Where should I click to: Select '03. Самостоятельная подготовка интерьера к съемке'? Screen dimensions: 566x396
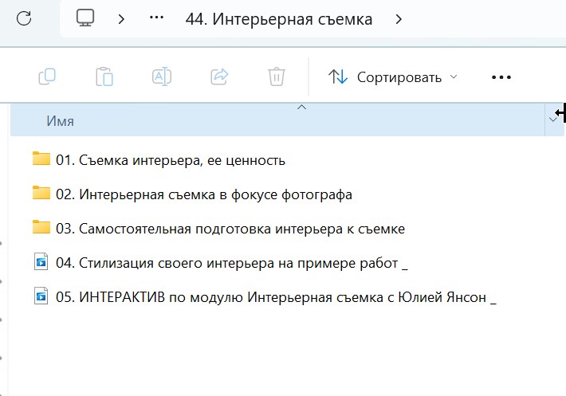click(230, 229)
